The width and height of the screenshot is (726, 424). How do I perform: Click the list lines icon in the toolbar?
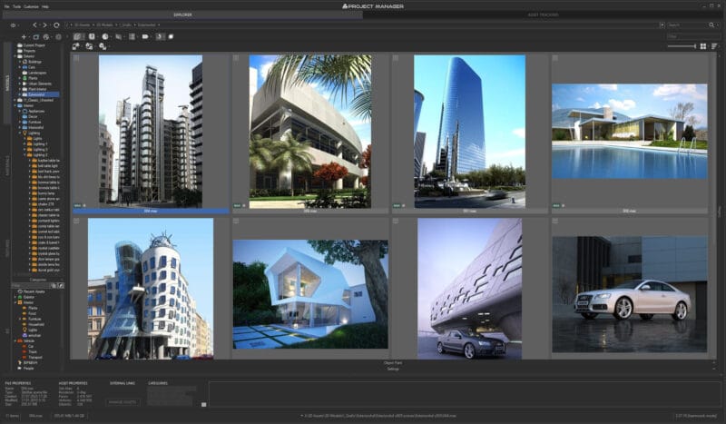coord(132,36)
